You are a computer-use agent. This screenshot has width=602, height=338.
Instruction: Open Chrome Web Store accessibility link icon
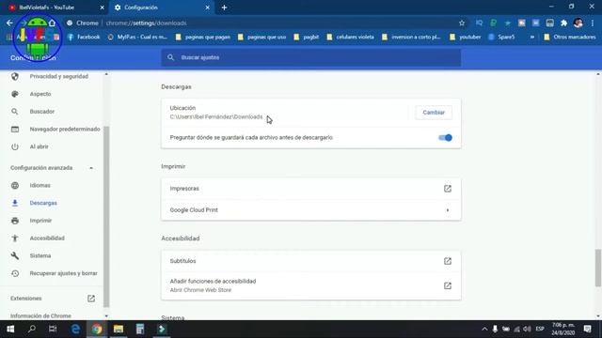pyautogui.click(x=448, y=285)
